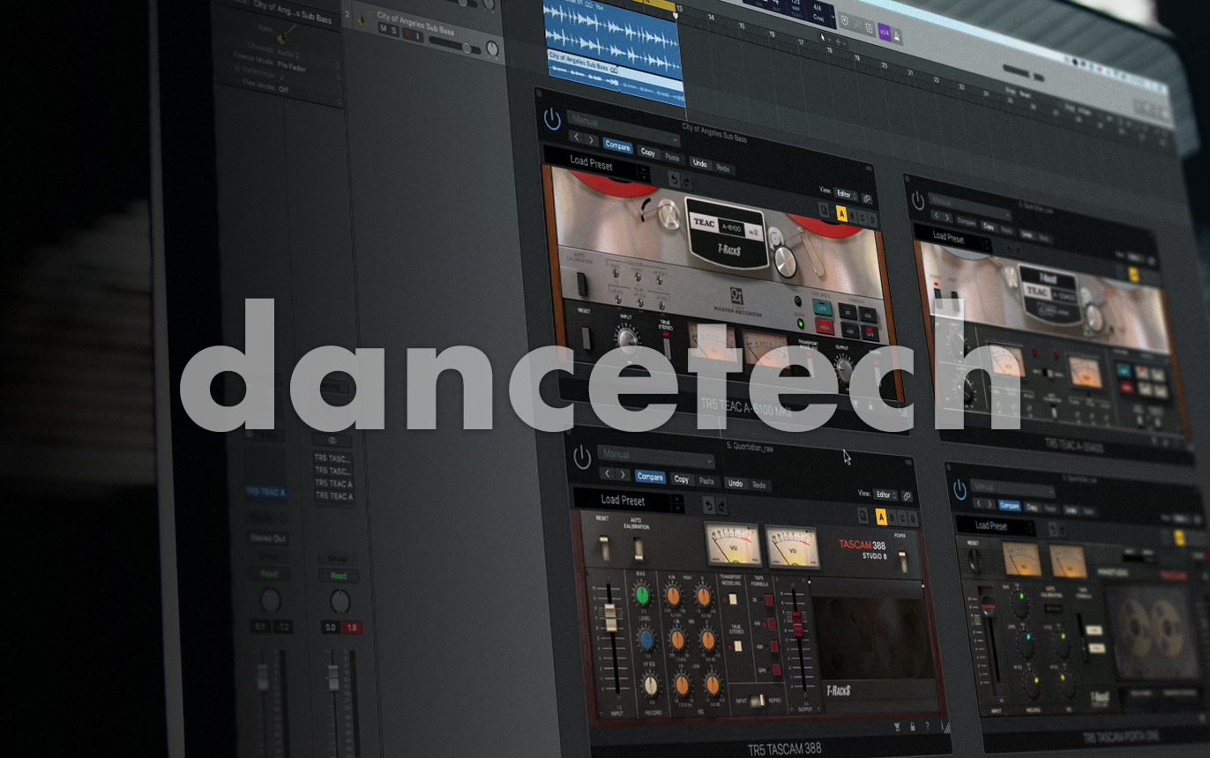This screenshot has width=1210, height=758.
Task: Click the TASCAM 388 red output fader
Action: [798, 624]
